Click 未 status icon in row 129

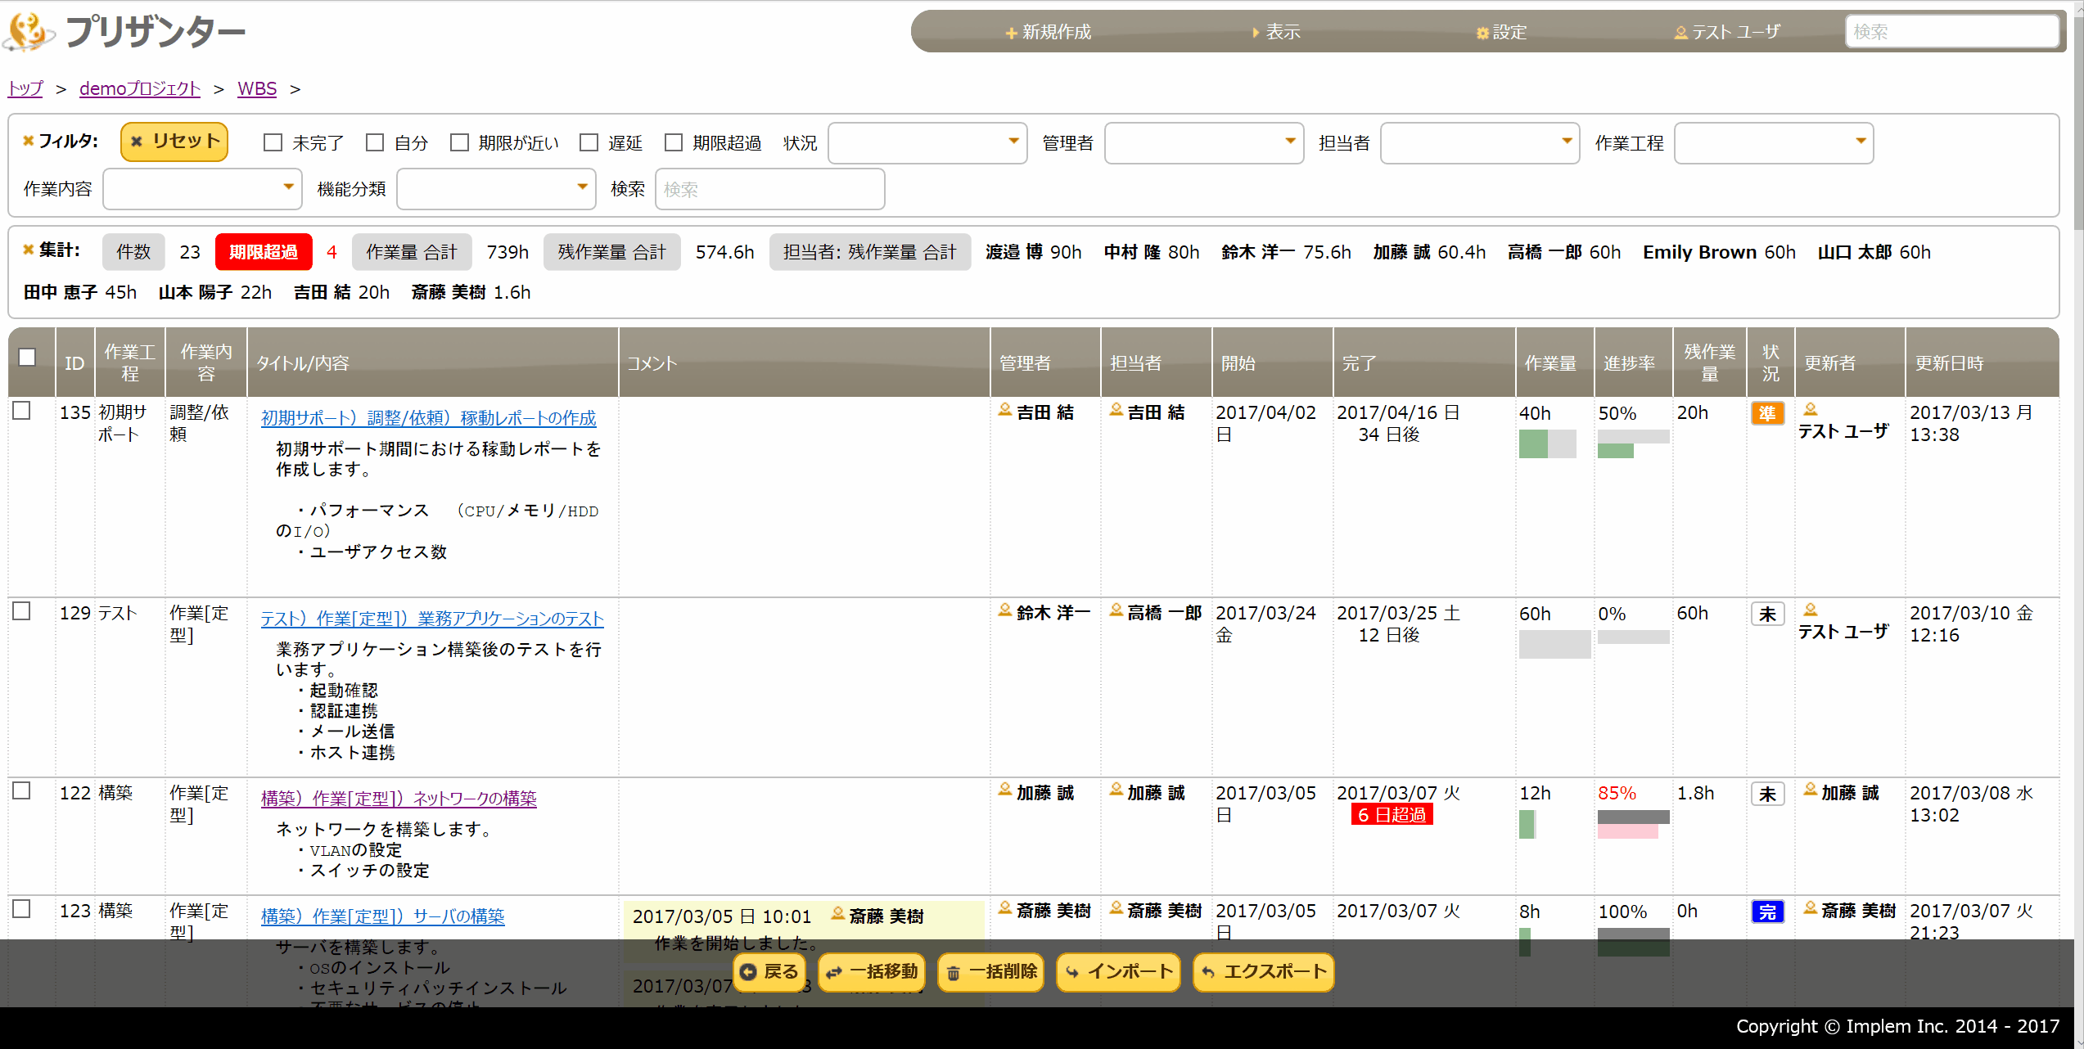(x=1767, y=614)
